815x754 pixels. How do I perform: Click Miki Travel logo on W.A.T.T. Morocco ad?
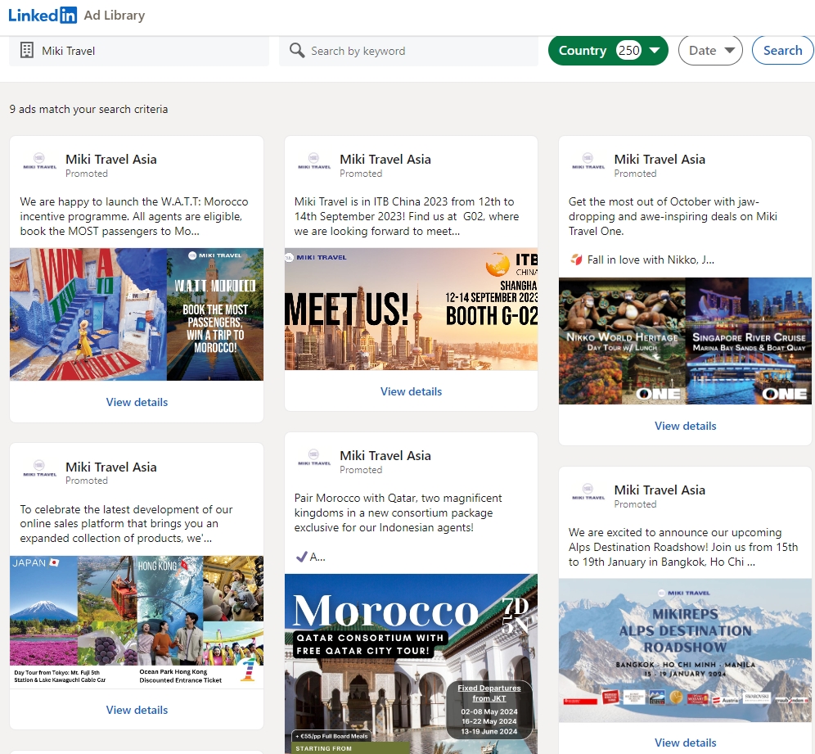(x=39, y=162)
